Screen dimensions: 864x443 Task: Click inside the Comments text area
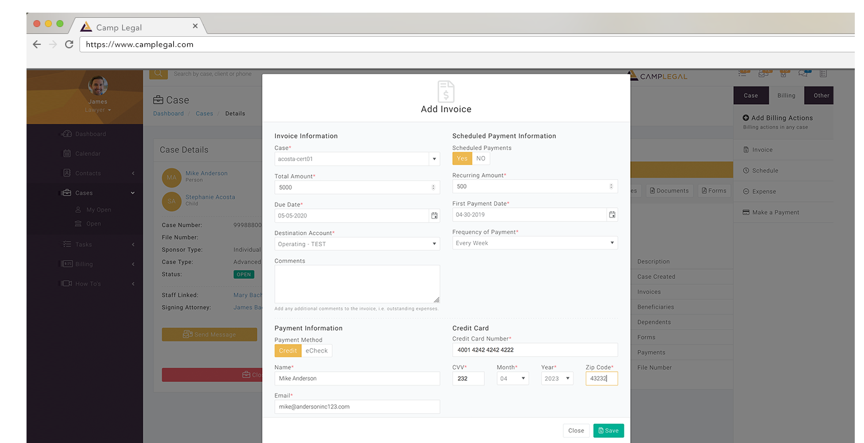pos(357,284)
